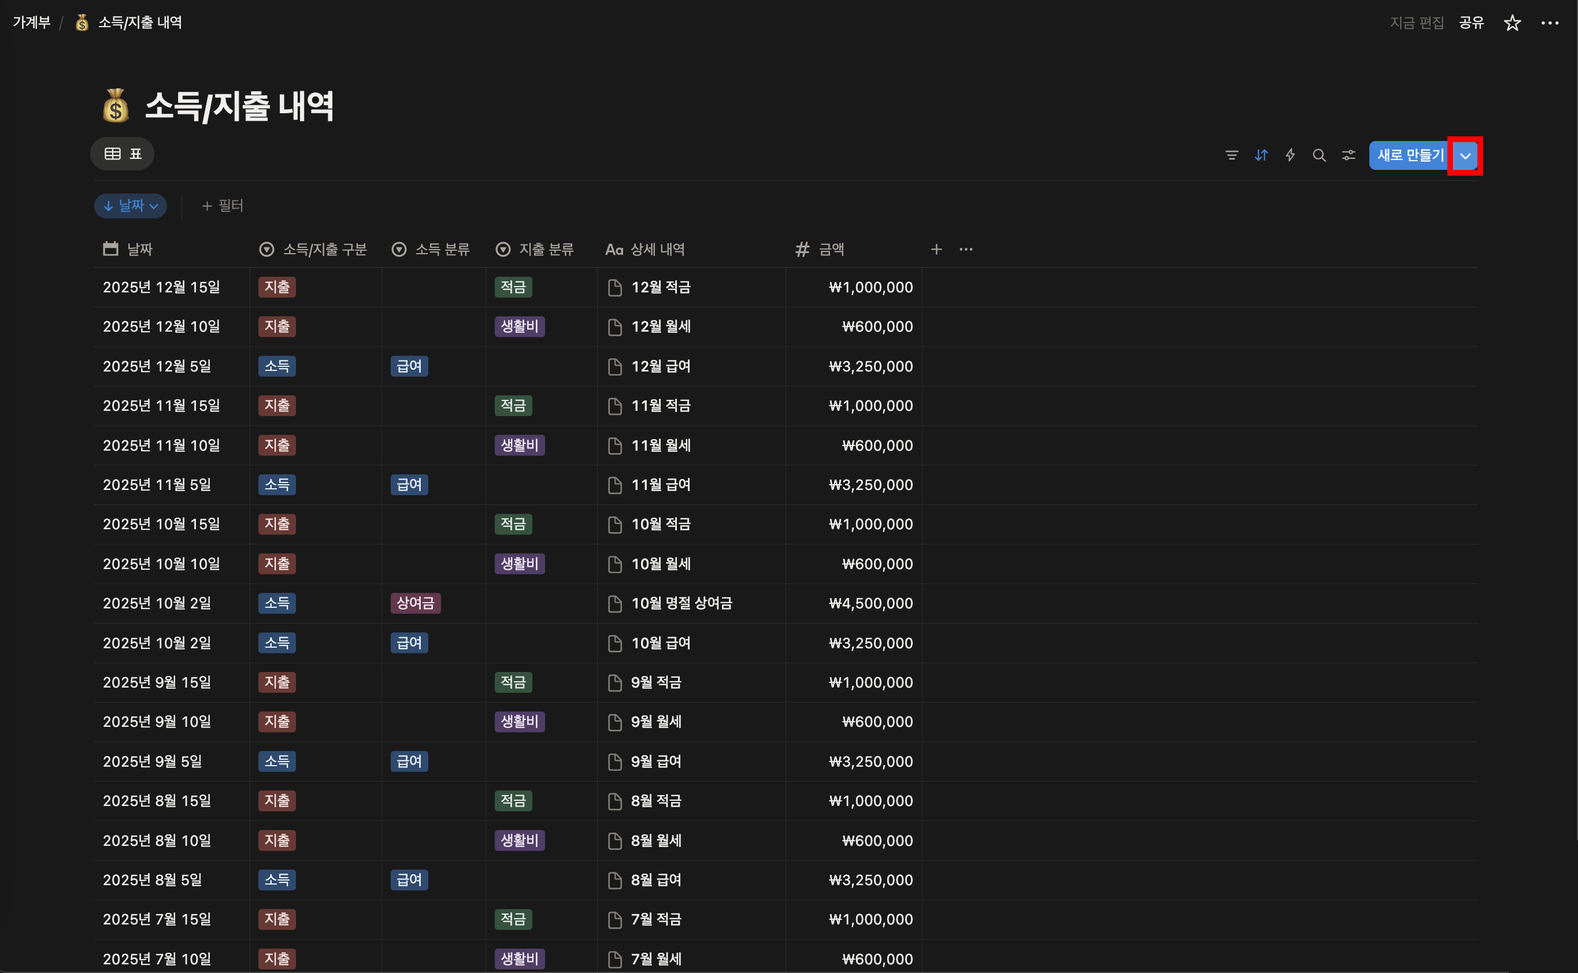Open the filter icon in toolbar

[1231, 155]
